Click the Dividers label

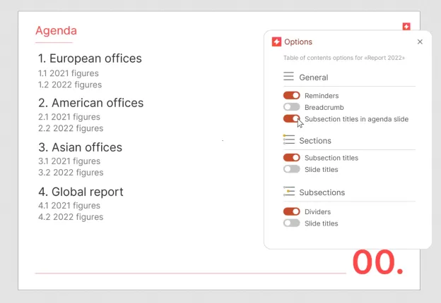(x=317, y=211)
